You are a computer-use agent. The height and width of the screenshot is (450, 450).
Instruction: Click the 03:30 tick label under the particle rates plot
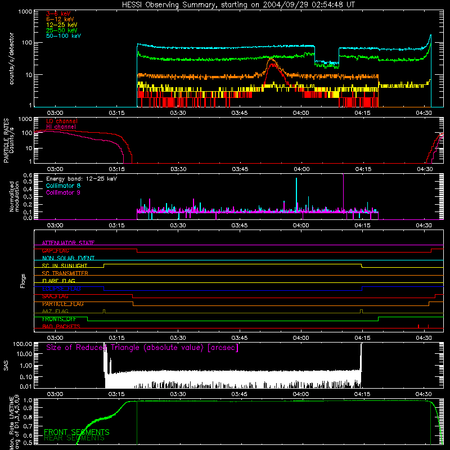tap(178, 169)
